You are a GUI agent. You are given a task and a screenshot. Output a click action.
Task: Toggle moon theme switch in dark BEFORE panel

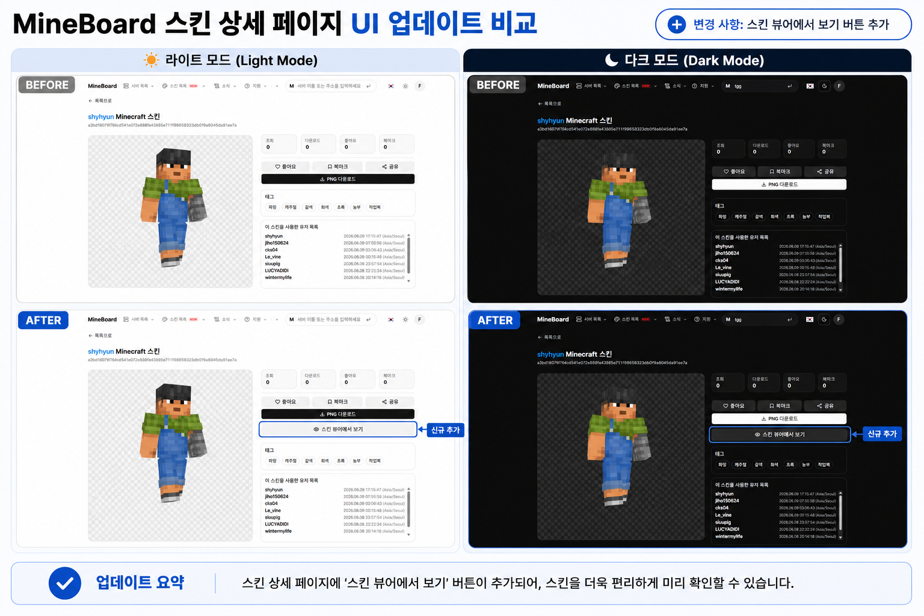click(825, 86)
